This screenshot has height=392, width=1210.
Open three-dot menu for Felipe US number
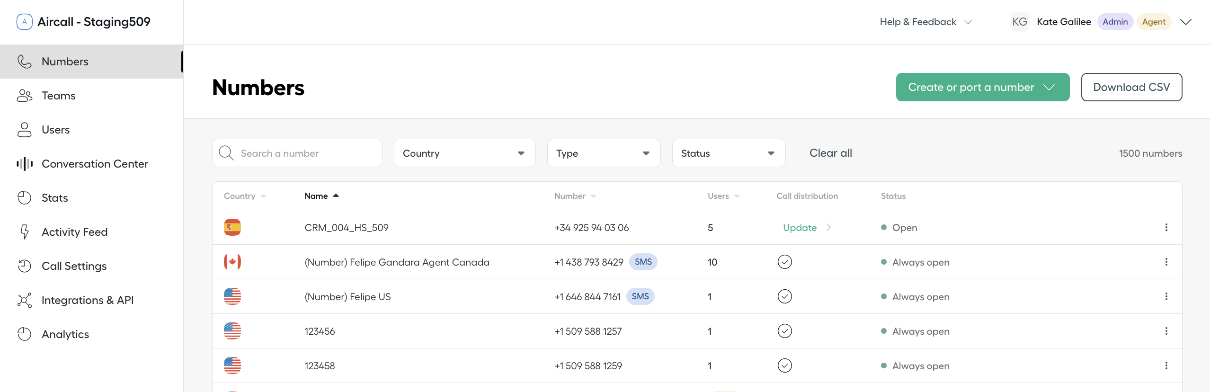pyautogui.click(x=1166, y=297)
